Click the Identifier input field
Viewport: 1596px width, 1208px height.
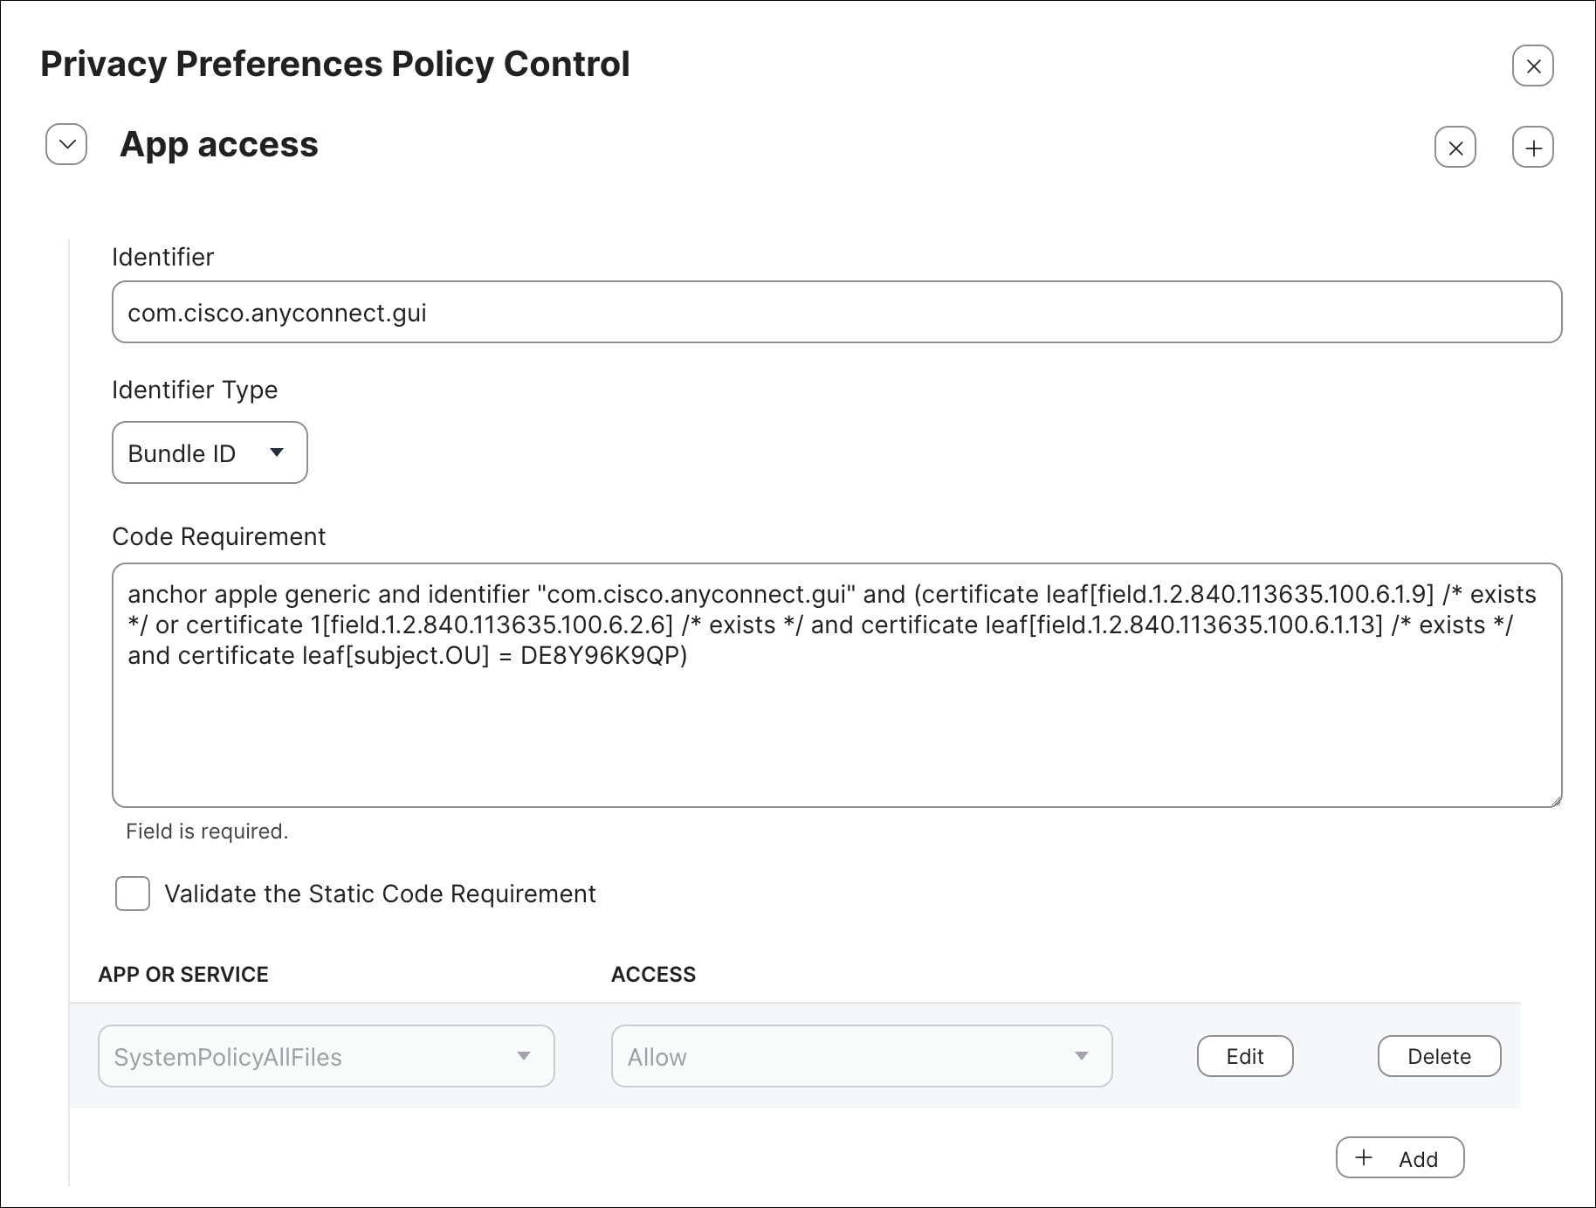pos(836,312)
